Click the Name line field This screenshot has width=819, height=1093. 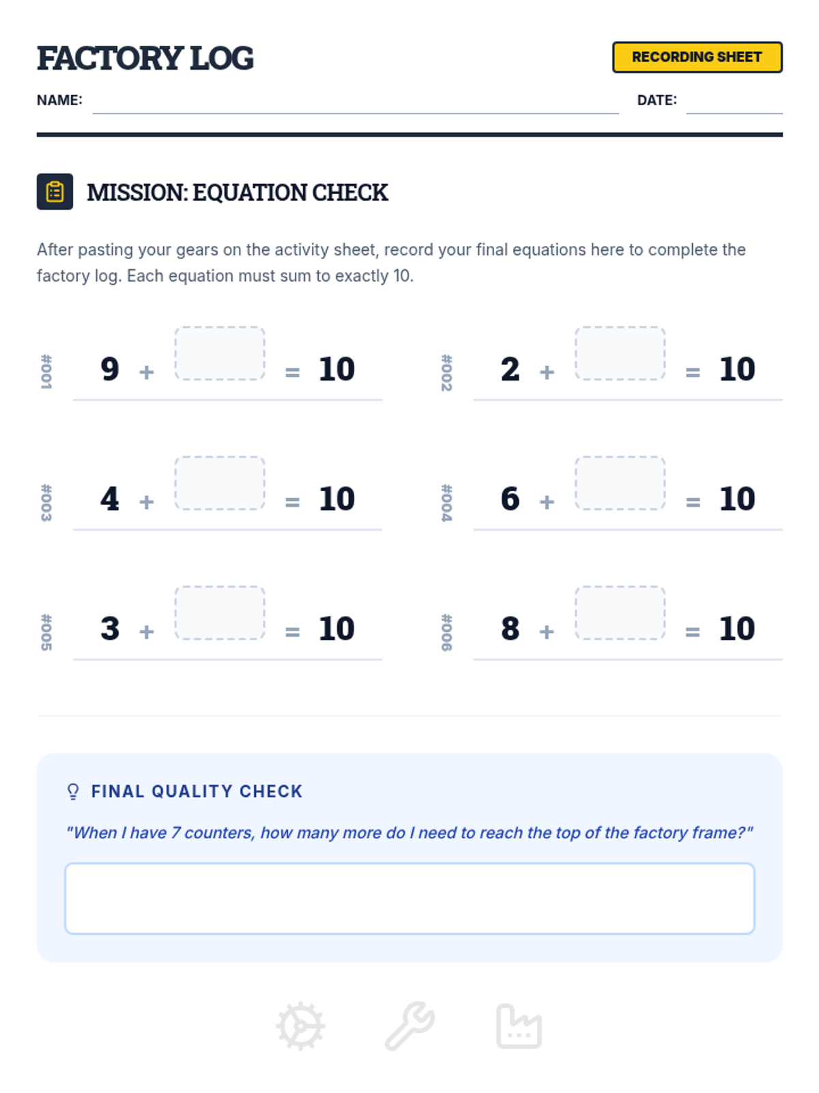[356, 101]
